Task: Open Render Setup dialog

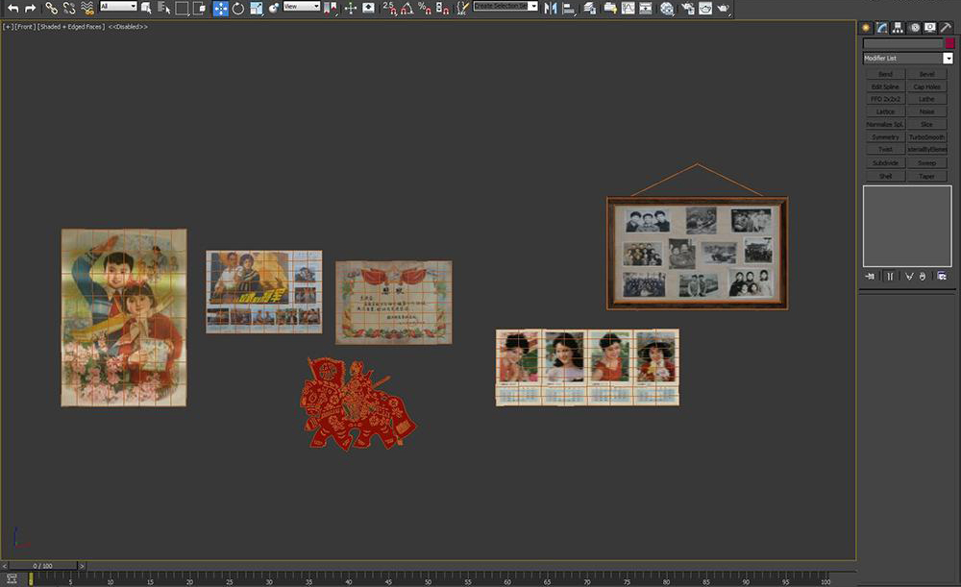Action: (688, 8)
